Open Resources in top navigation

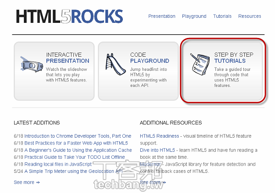(x=250, y=16)
